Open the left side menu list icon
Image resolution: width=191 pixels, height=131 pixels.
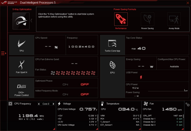(3, 53)
